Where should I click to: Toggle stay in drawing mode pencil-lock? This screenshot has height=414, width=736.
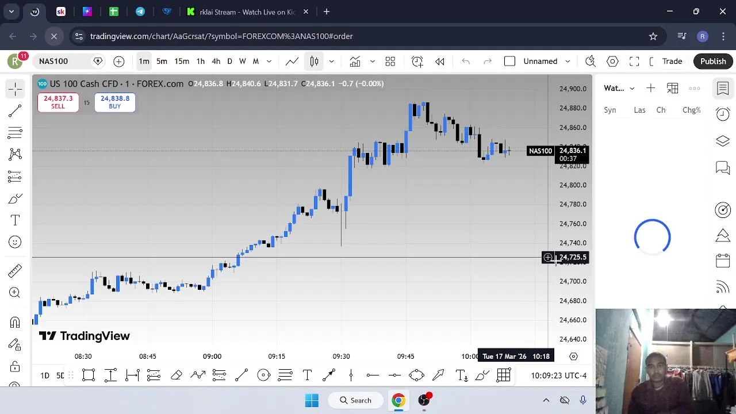click(16, 344)
